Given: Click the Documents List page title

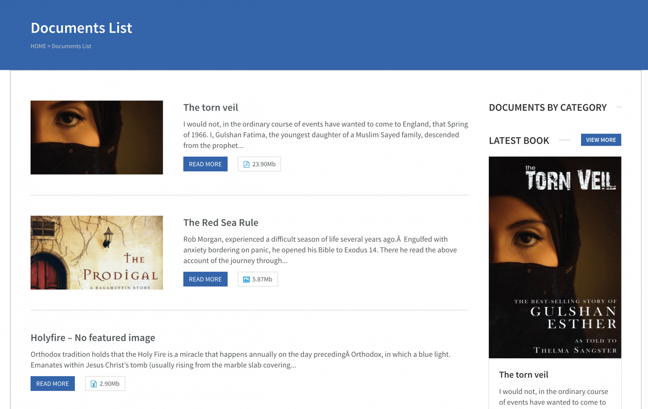Looking at the screenshot, I should (x=81, y=28).
